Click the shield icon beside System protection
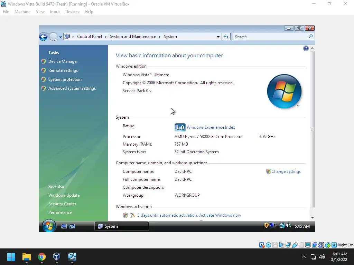Viewport: 354px width, 265px height. click(x=44, y=79)
